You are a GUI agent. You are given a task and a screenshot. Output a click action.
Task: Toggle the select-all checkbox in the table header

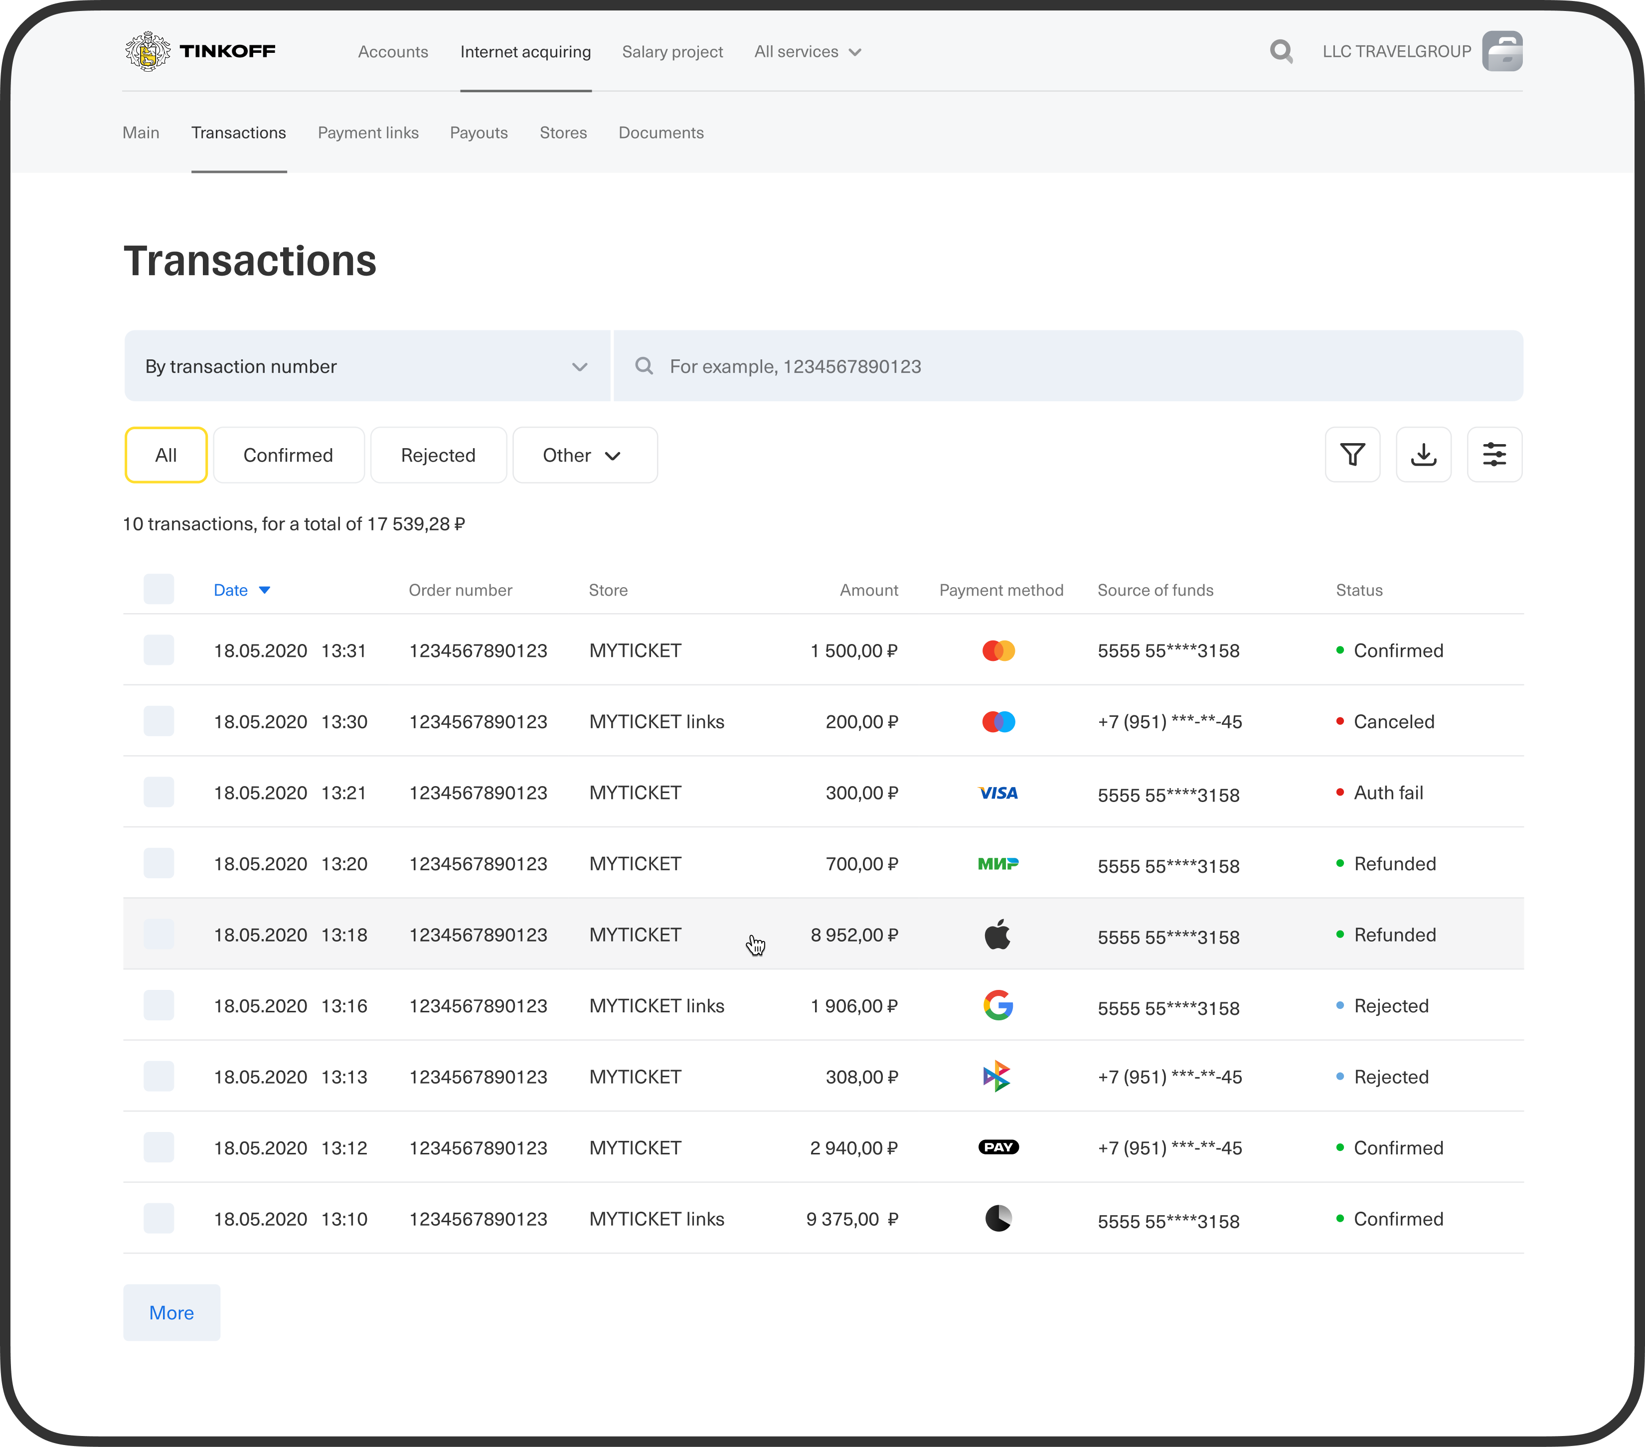tap(159, 589)
